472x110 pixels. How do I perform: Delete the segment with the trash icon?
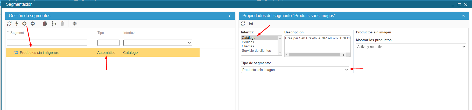(62, 24)
